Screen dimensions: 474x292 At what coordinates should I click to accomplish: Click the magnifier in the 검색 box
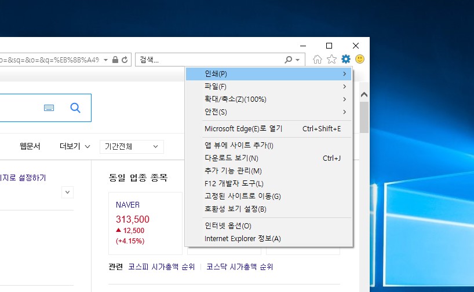(288, 60)
